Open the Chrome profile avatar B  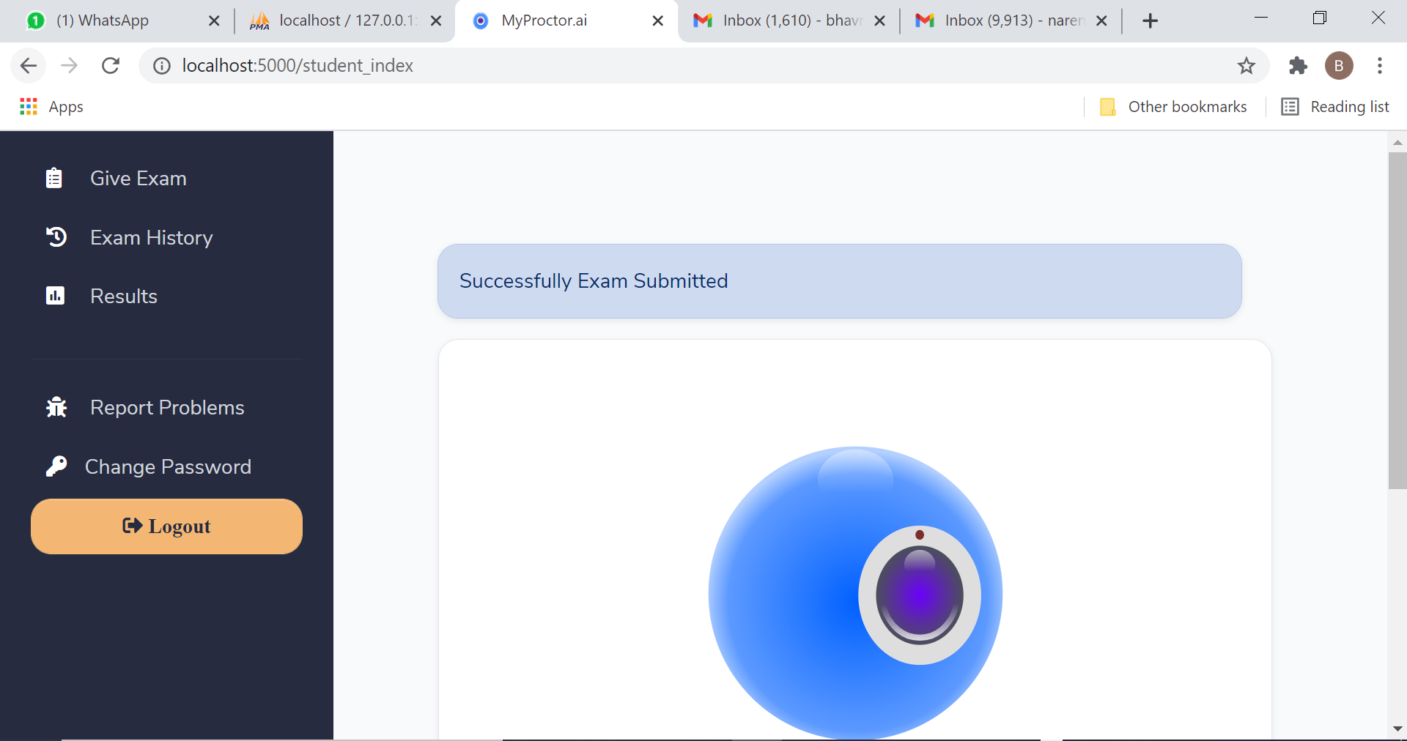tap(1339, 66)
